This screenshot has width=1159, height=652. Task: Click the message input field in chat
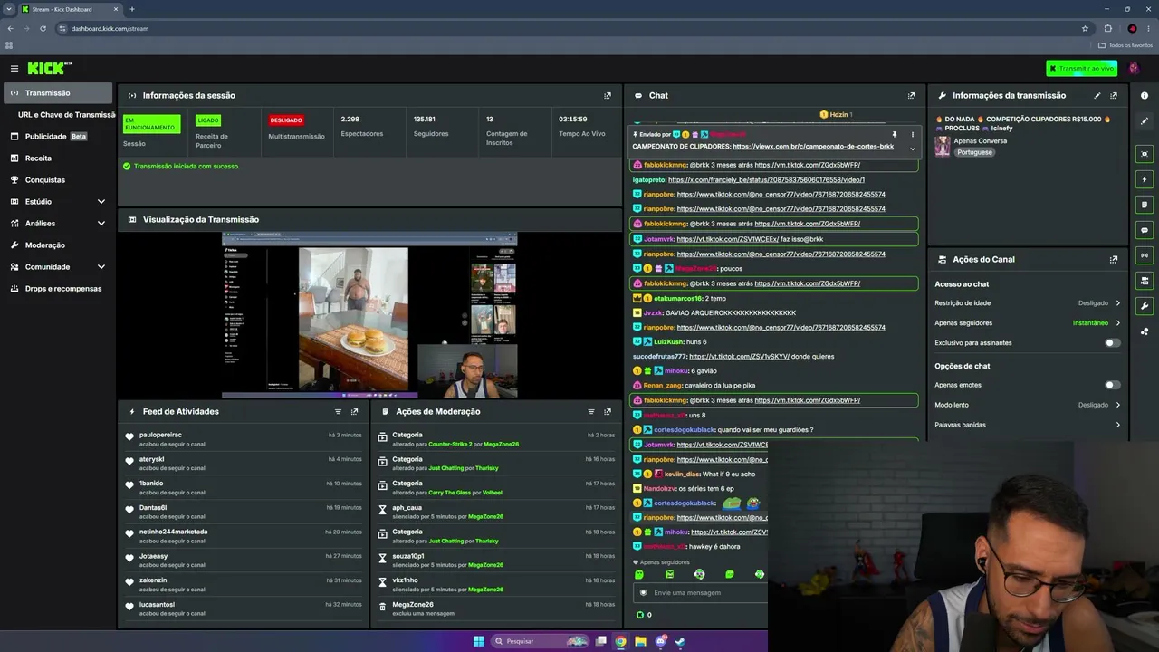pos(699,593)
